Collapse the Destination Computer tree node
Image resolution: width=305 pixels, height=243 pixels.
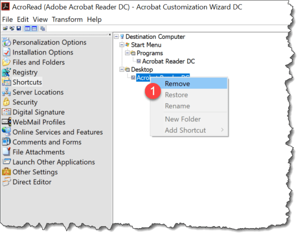point(117,36)
